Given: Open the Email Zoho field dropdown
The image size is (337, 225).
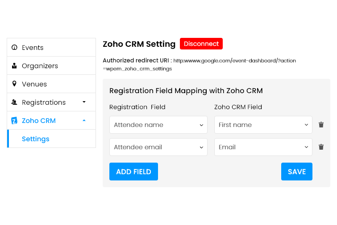Looking at the screenshot, I should pyautogui.click(x=263, y=147).
